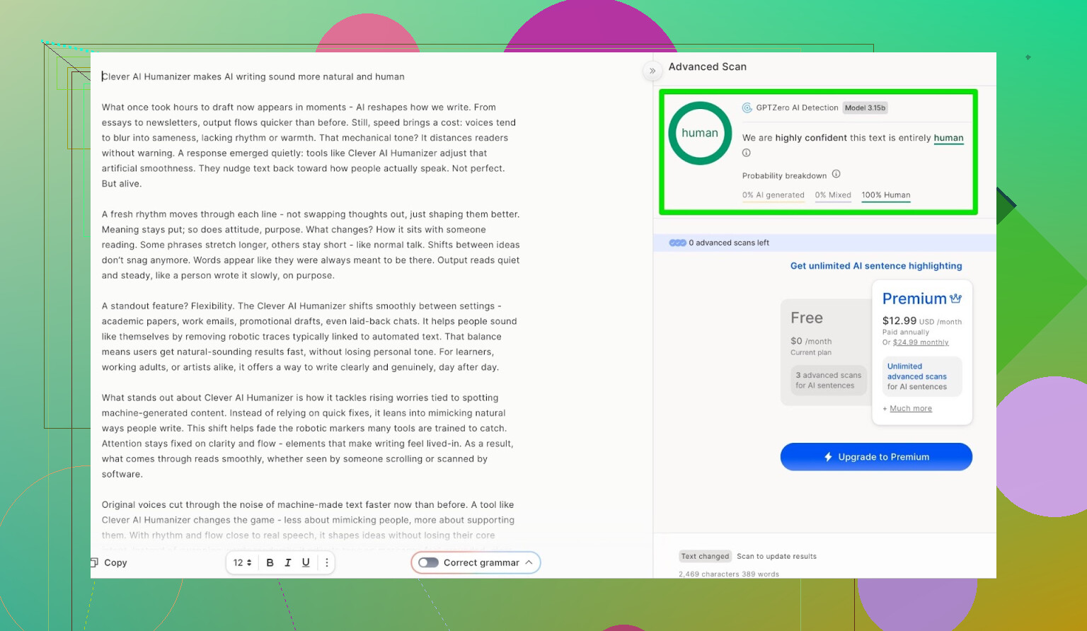Apply italic formatting with the I icon
1087x631 pixels.
(288, 562)
